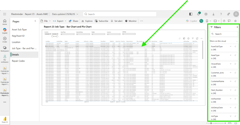The width and height of the screenshot is (240, 125).
Task: Expand the Customer_acno filter card
Action: pos(230,72)
